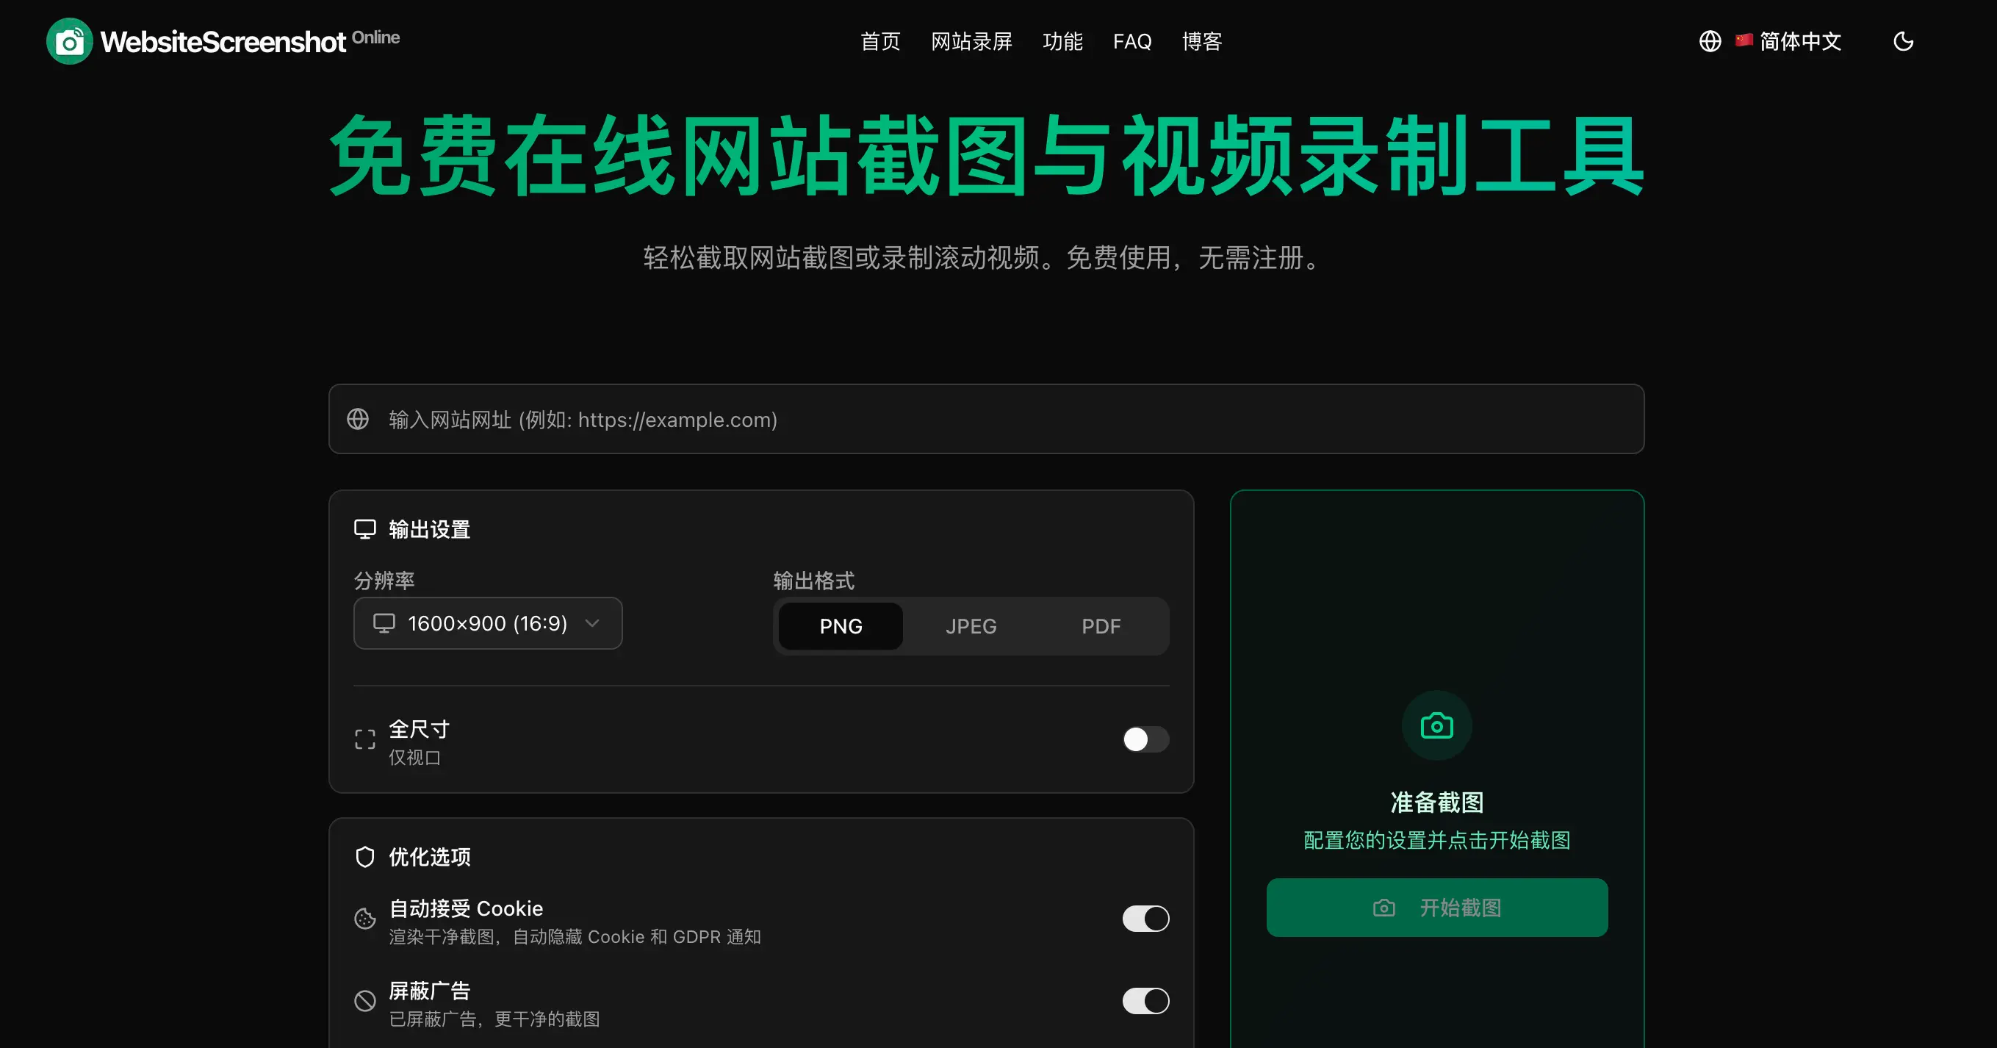Select PNG output format
This screenshot has height=1048, width=1997.
[841, 626]
